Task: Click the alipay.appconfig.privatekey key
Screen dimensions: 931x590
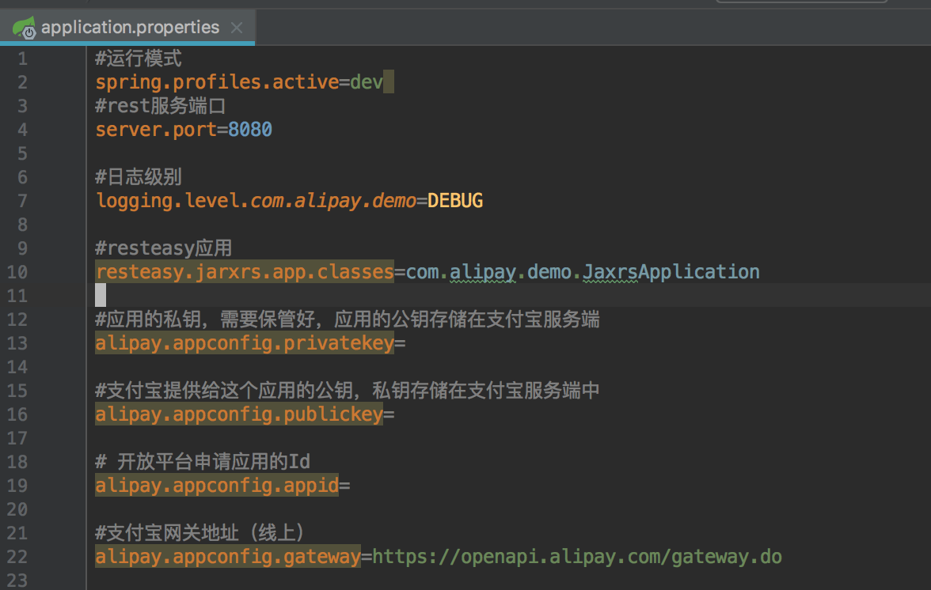Action: pyautogui.click(x=245, y=342)
